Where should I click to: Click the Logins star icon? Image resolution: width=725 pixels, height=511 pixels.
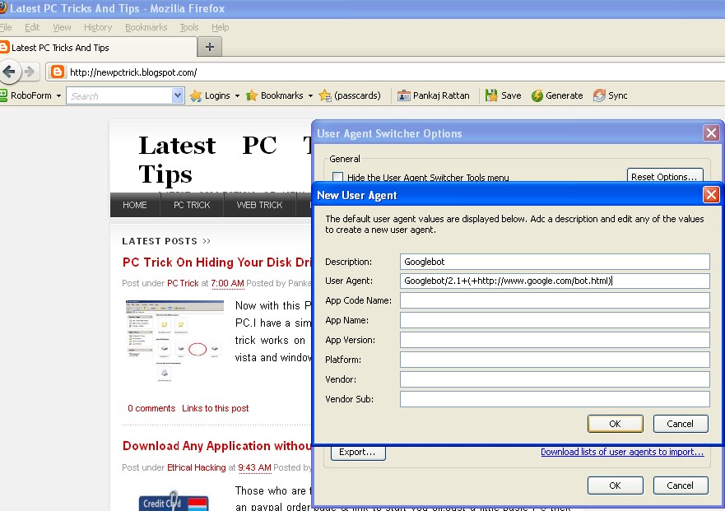[196, 95]
